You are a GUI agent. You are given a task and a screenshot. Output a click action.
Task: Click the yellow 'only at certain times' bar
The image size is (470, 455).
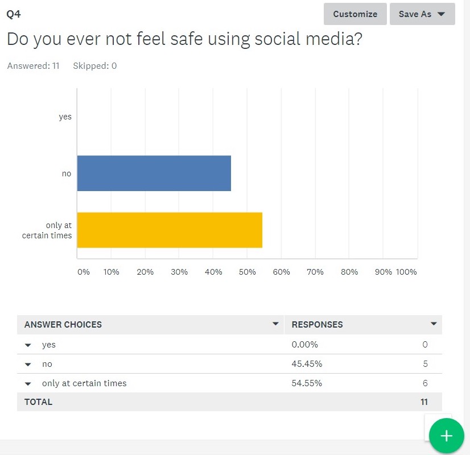(x=169, y=230)
